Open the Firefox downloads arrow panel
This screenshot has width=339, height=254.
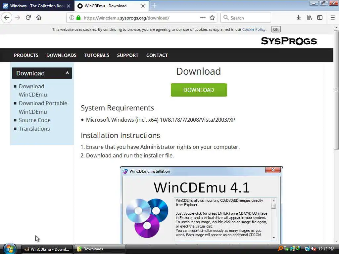[x=299, y=18]
